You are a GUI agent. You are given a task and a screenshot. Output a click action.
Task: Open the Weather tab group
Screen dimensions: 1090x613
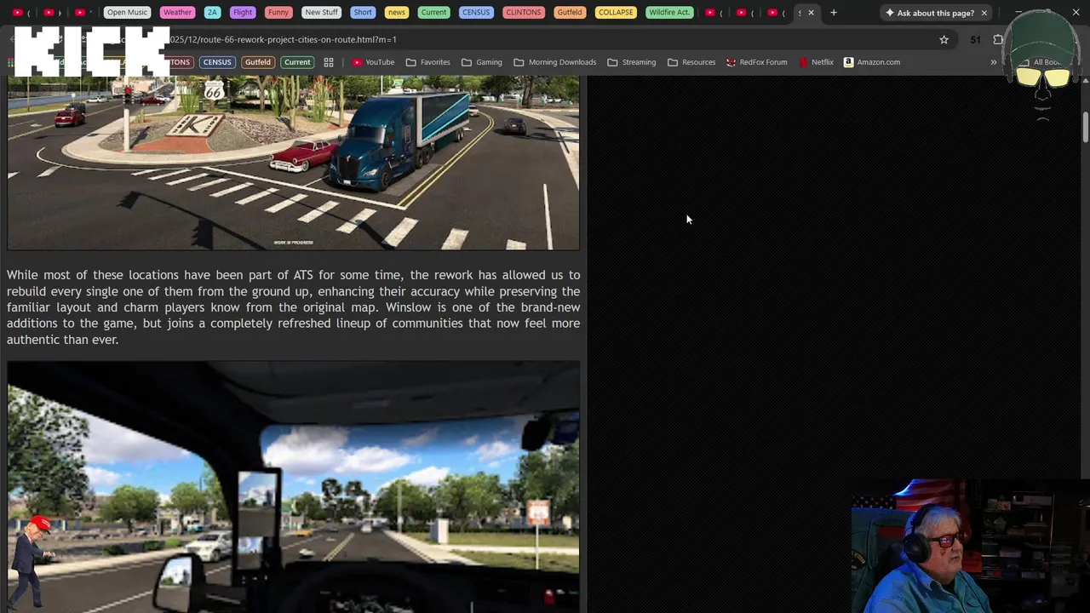[177, 13]
